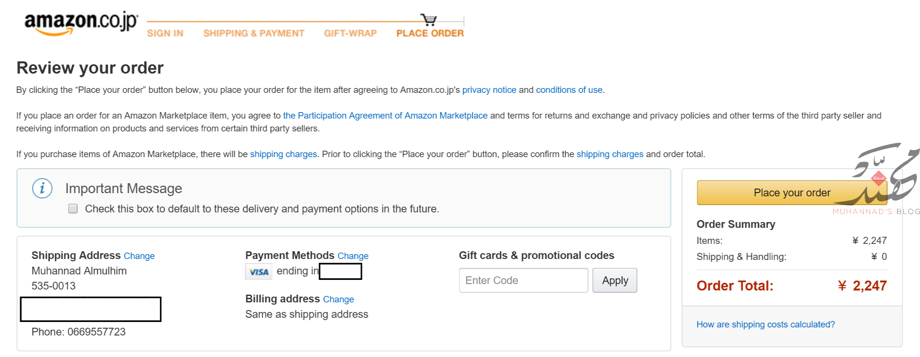Open the conditions of use link
This screenshot has width=920, height=357.
click(x=569, y=90)
